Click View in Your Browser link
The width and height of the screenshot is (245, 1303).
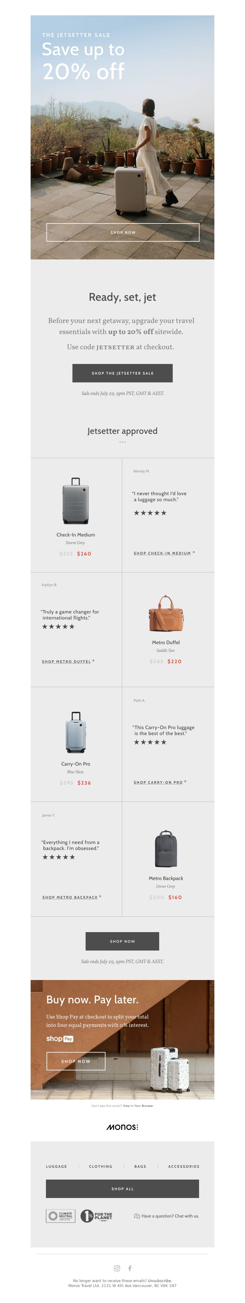(x=138, y=1105)
